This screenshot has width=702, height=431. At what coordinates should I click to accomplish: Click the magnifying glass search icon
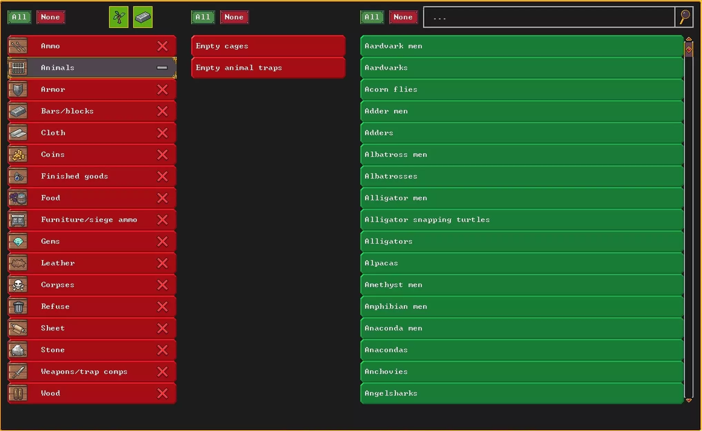[x=684, y=17]
